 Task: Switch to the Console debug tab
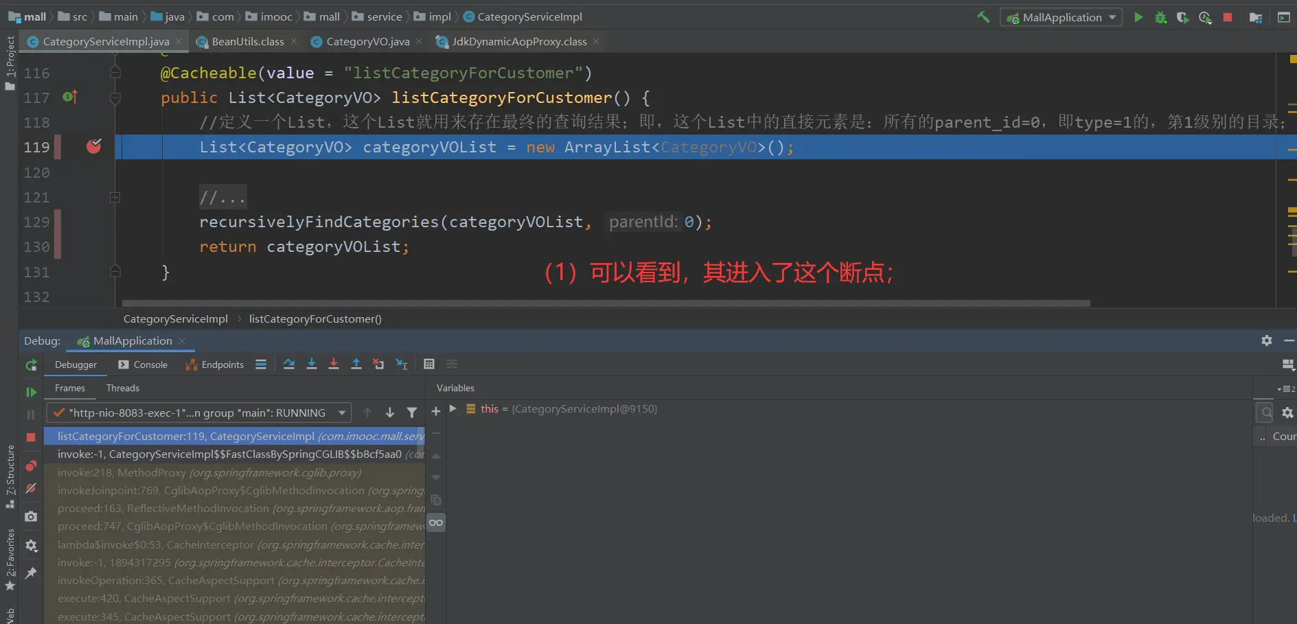click(x=143, y=365)
